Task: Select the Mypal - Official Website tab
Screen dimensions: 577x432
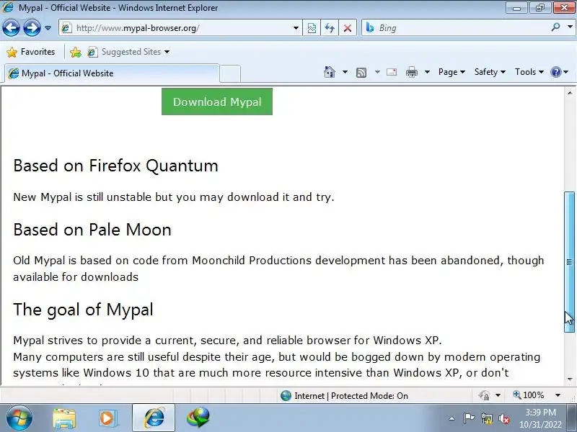Action: coord(110,73)
